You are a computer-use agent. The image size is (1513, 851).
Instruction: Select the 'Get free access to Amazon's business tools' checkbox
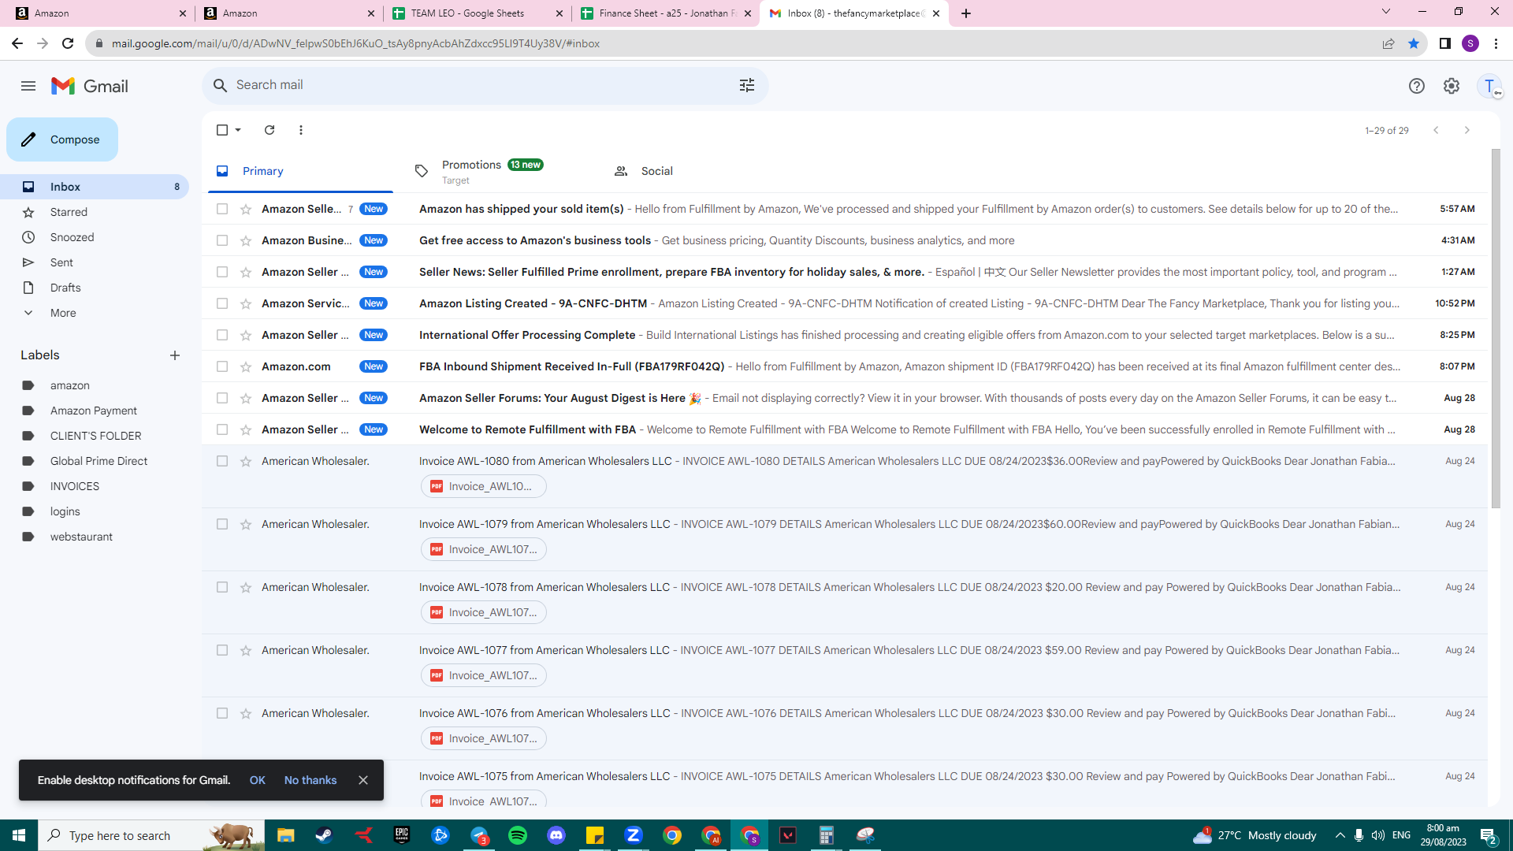pos(222,240)
